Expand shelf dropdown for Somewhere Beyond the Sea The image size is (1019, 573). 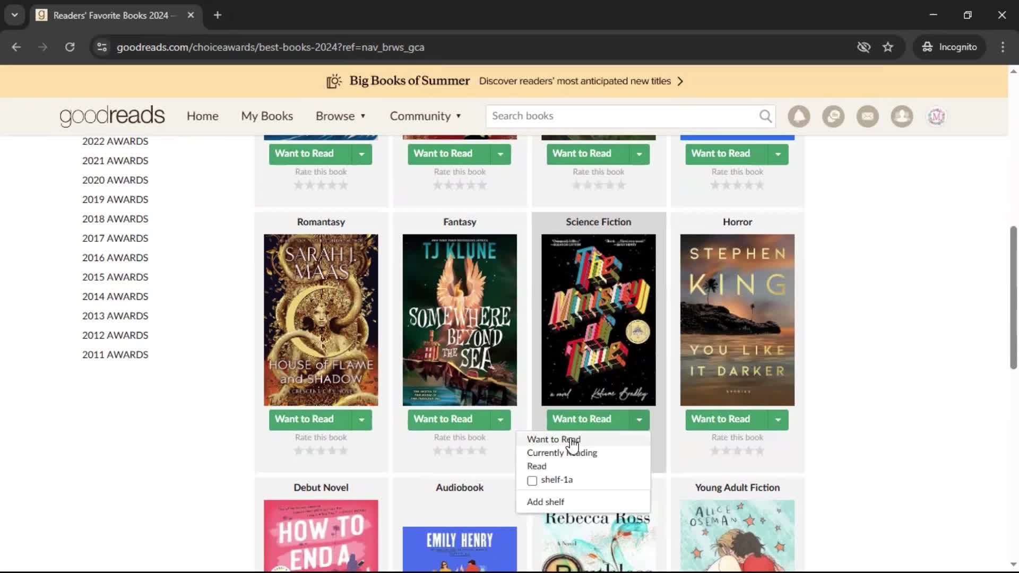(x=500, y=420)
